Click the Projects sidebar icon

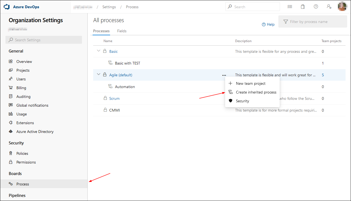[x=11, y=70]
